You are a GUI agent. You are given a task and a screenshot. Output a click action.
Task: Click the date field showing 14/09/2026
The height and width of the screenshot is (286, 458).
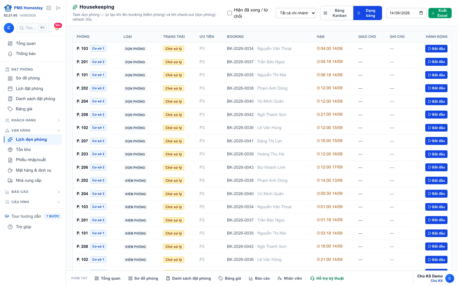coord(406,13)
